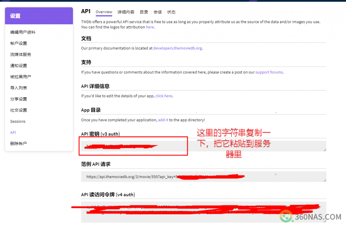Open 分享设置 in sidebar
The width and height of the screenshot is (346, 227).
tap(19, 99)
